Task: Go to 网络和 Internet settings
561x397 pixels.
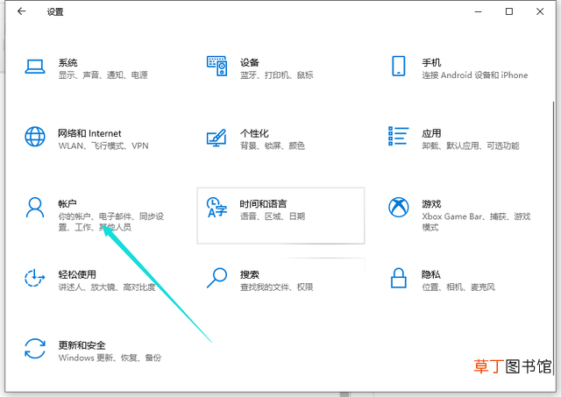Action: click(89, 133)
